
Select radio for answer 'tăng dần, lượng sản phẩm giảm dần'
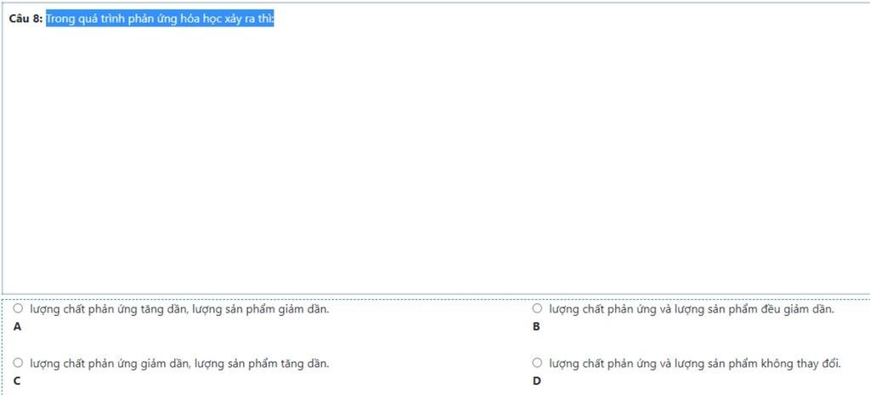pyautogui.click(x=18, y=308)
